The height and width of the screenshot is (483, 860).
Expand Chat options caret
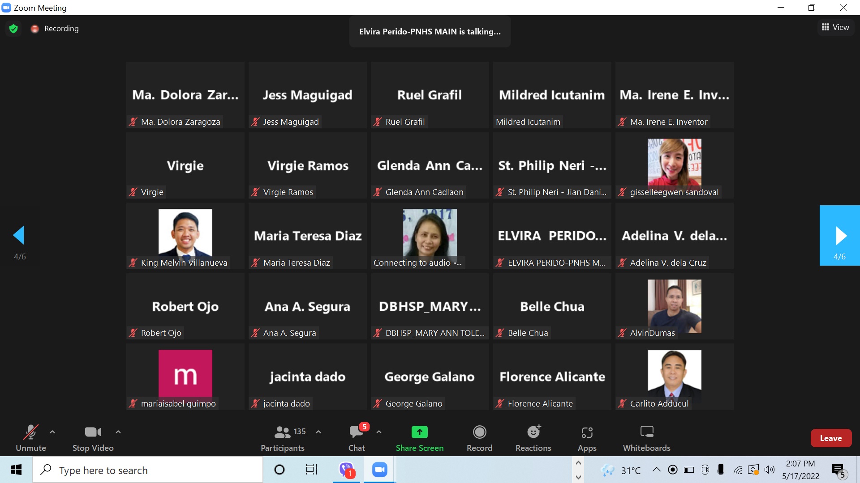point(379,432)
